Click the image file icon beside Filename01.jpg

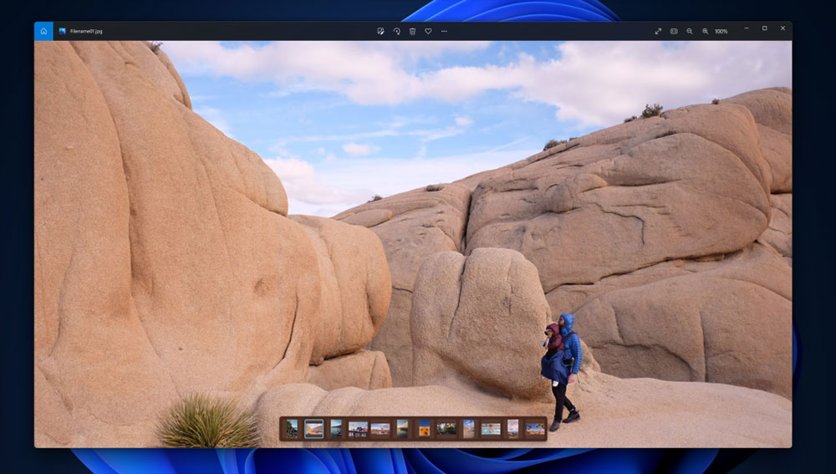(x=63, y=32)
